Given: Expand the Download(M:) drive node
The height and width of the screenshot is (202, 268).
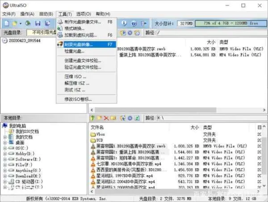Looking at the screenshot, I should point(5,176).
